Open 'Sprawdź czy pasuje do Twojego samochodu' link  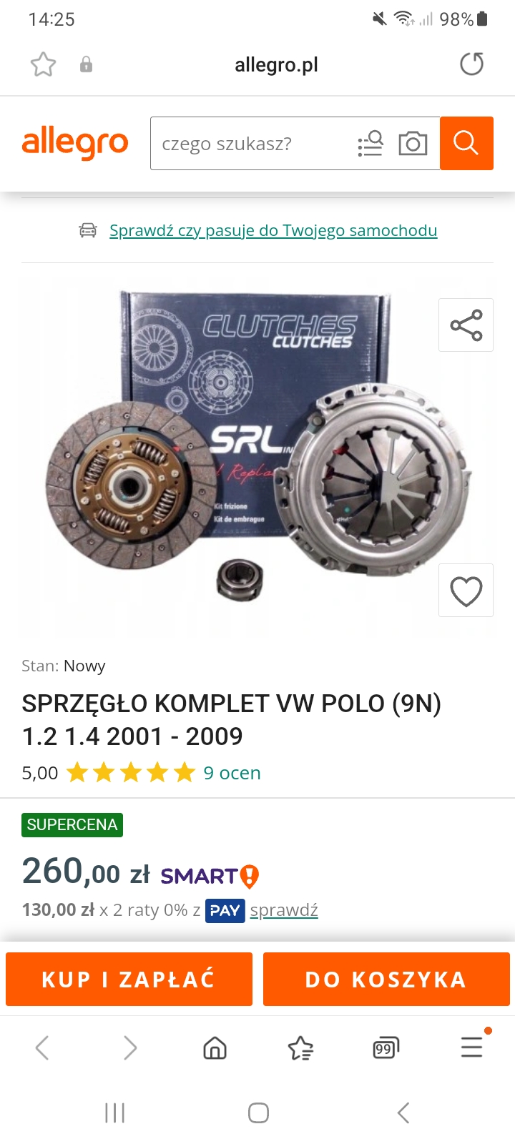273,230
